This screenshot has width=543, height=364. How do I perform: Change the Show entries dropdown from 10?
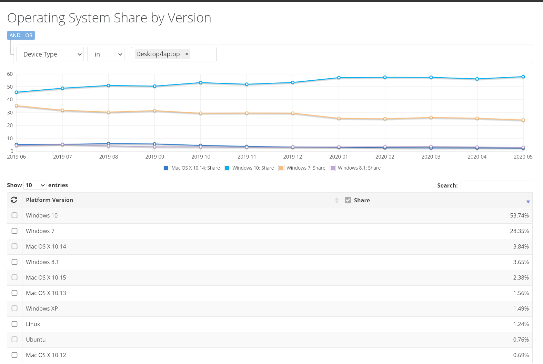coord(34,185)
